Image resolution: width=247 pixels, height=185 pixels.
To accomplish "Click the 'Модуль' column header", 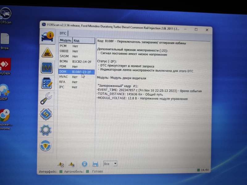I will click(x=65, y=41).
